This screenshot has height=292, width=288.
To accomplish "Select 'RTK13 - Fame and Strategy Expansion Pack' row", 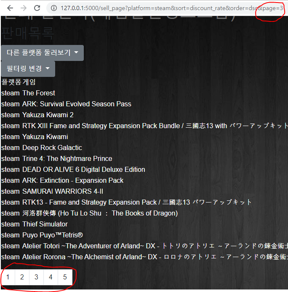I will click(x=127, y=203).
